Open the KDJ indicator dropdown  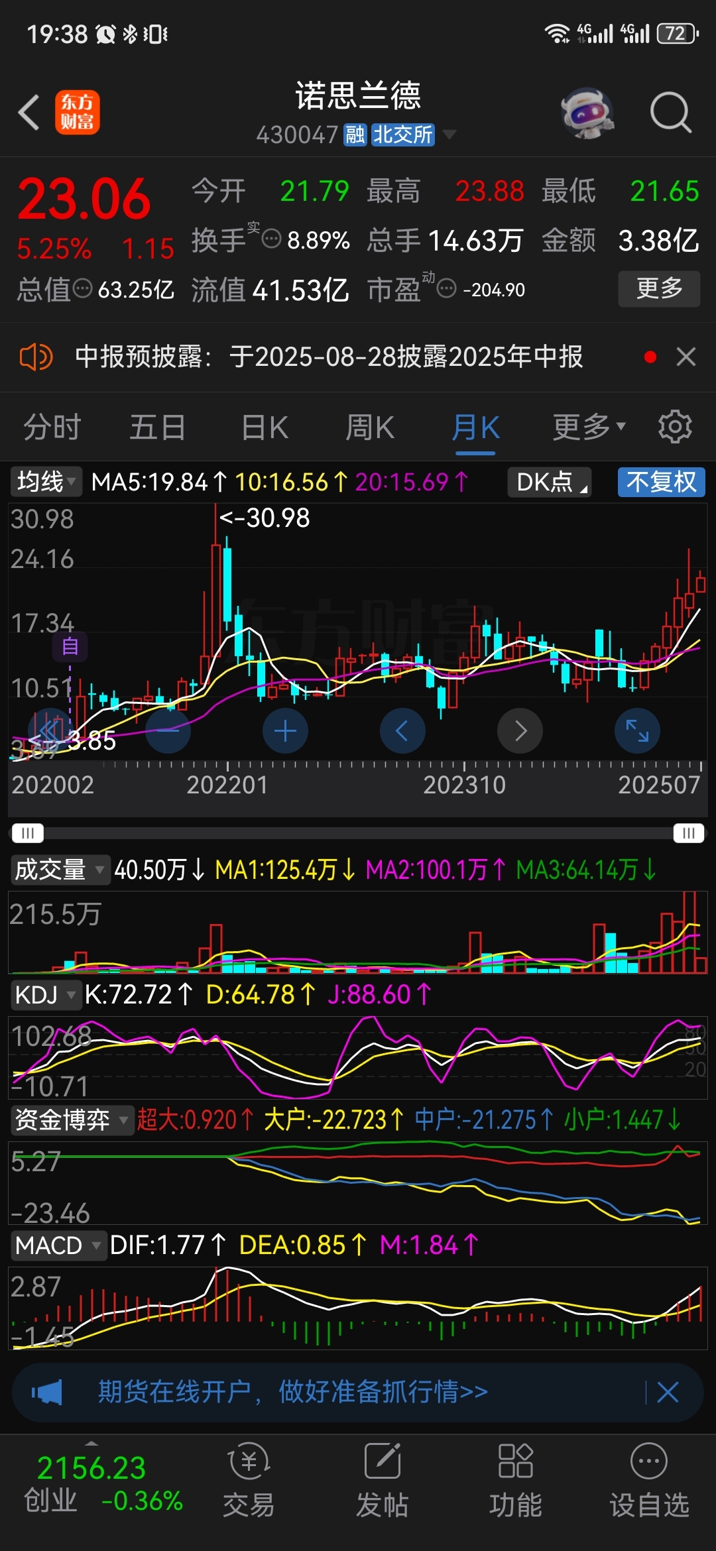[46, 995]
